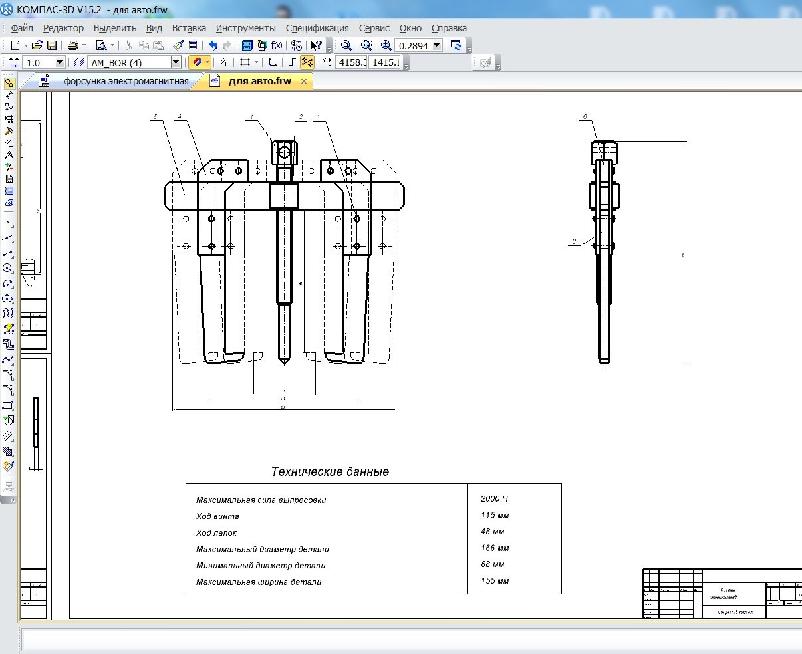Toggle the highlighted parametric mode button
The height and width of the screenshot is (654, 802).
click(307, 62)
